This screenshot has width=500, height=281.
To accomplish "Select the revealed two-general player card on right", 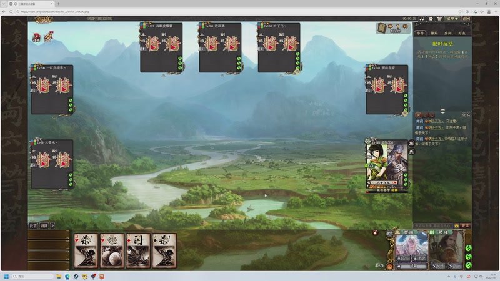I will [x=387, y=165].
